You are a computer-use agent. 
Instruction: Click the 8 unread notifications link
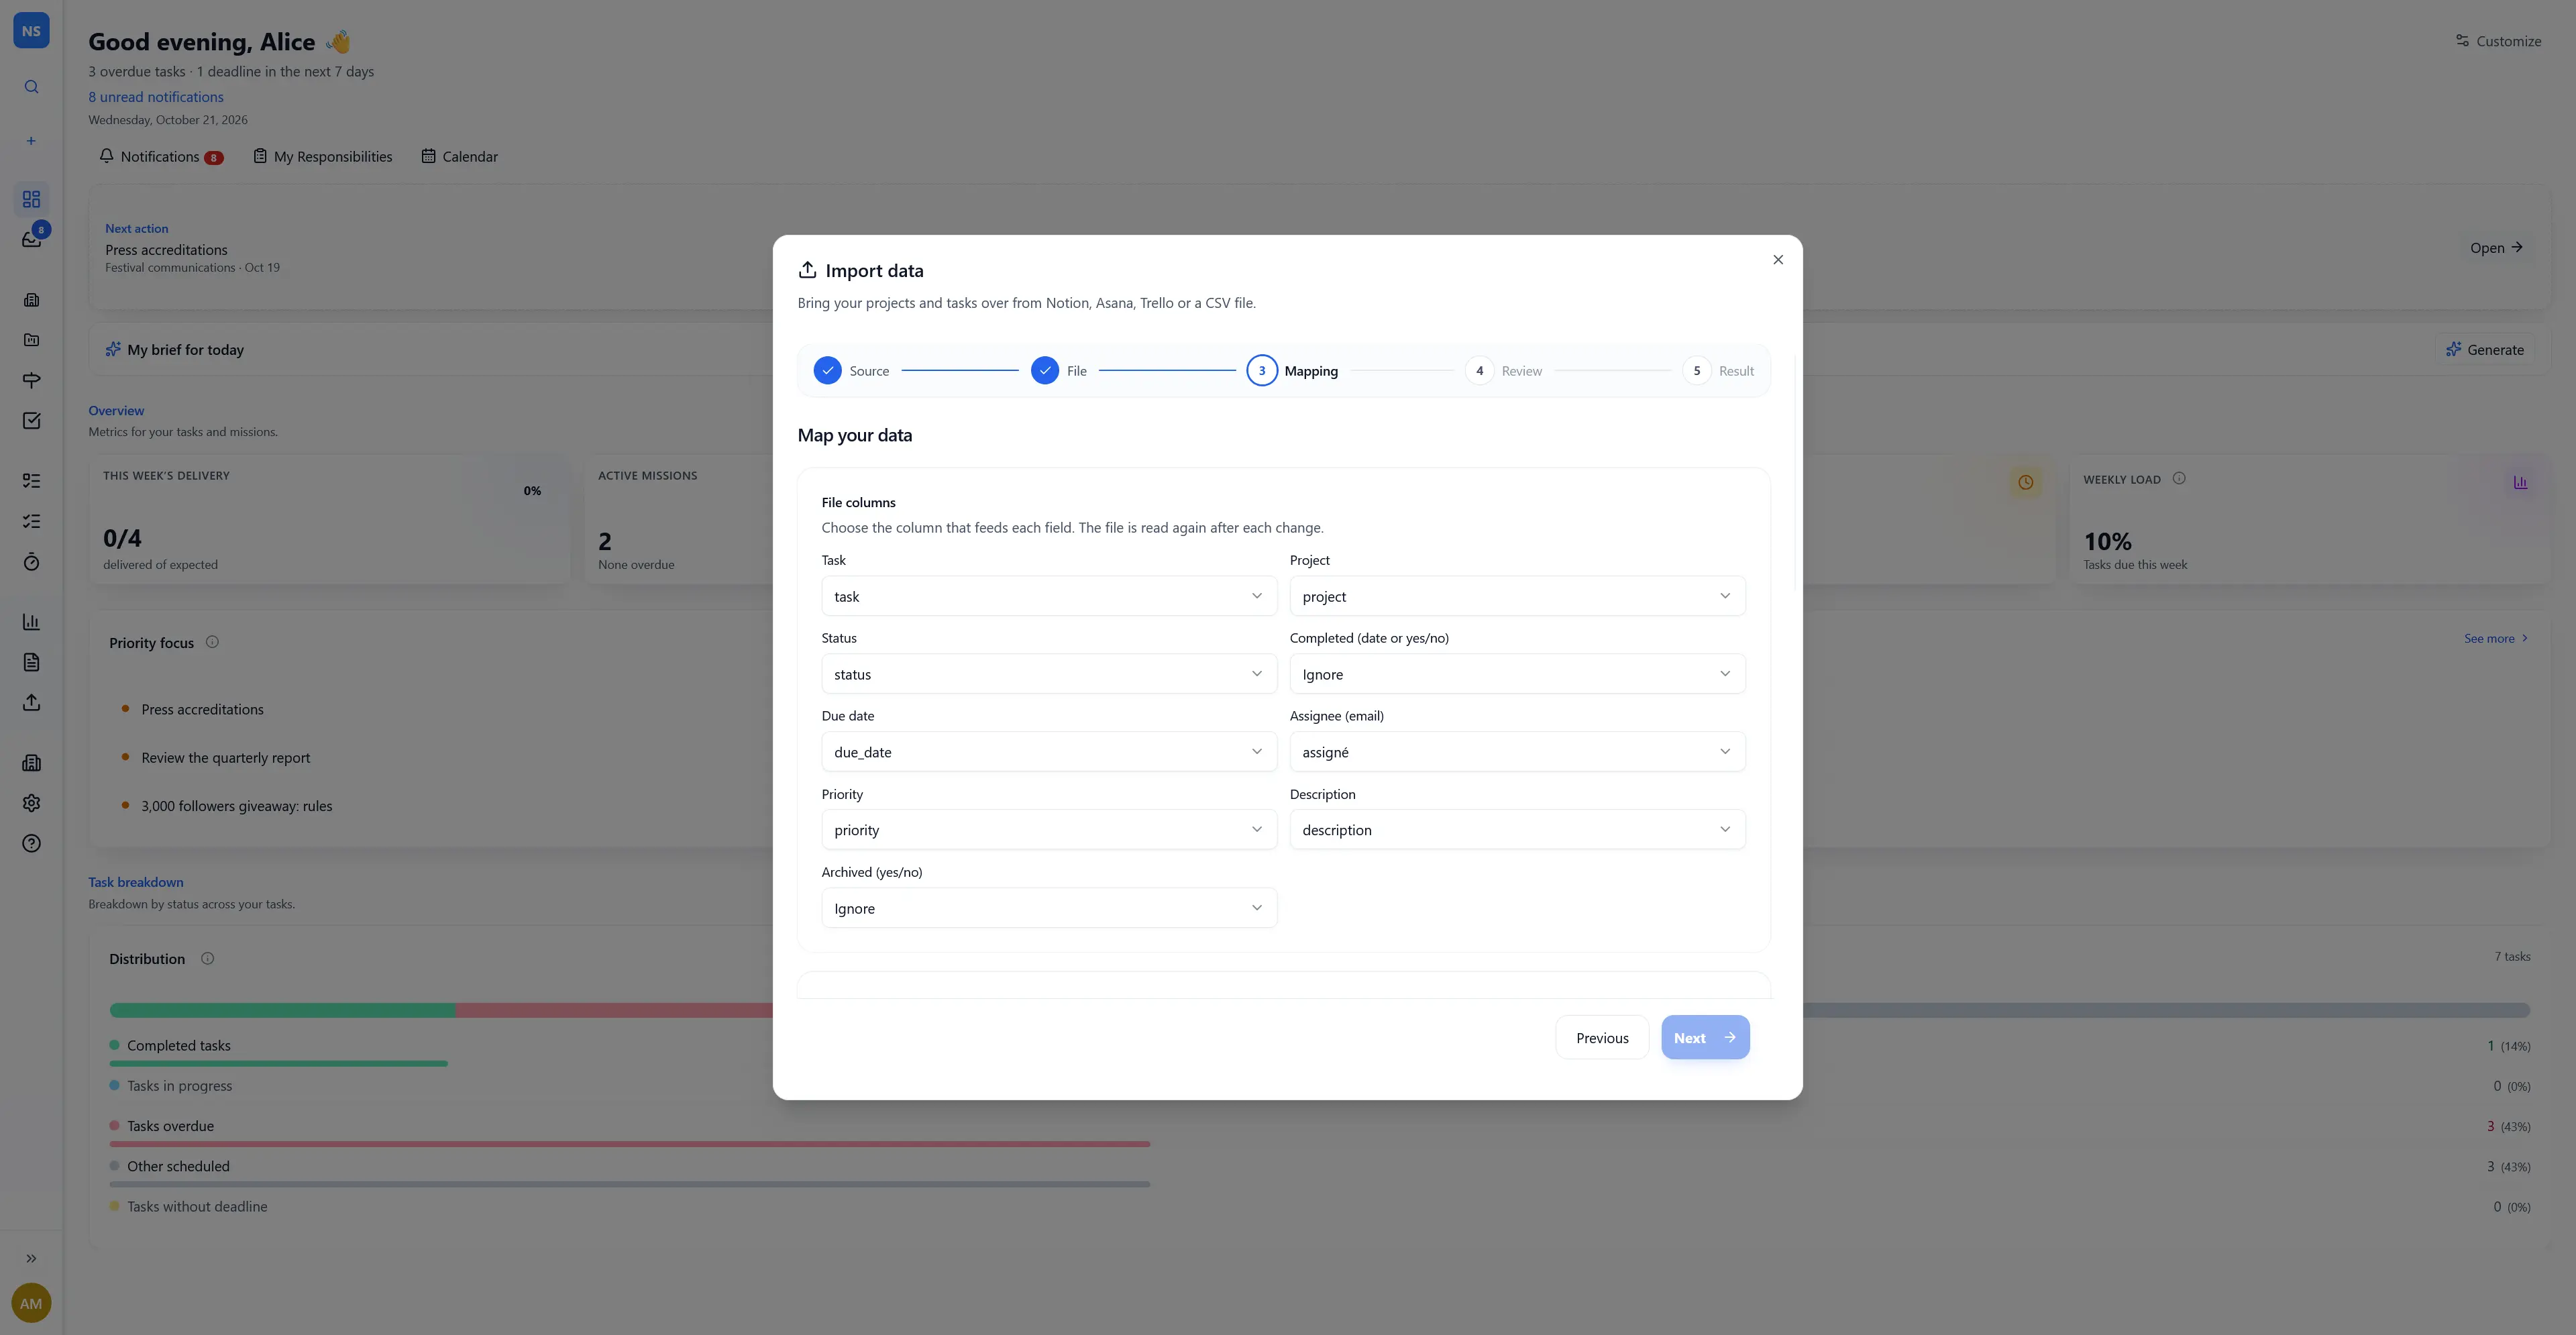156,97
